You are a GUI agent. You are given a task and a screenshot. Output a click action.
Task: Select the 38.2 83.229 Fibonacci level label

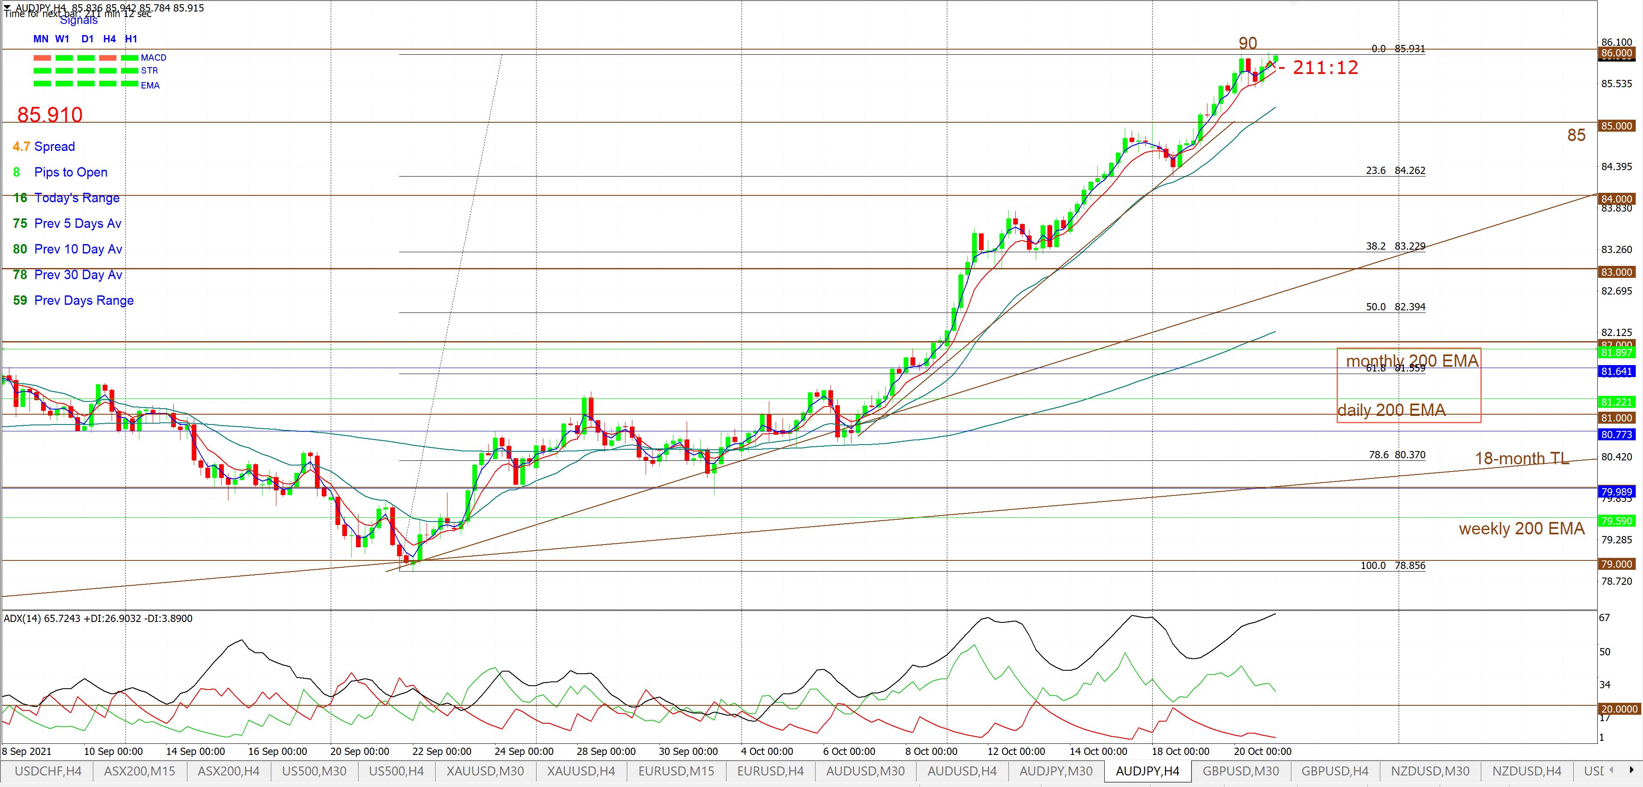point(1396,246)
